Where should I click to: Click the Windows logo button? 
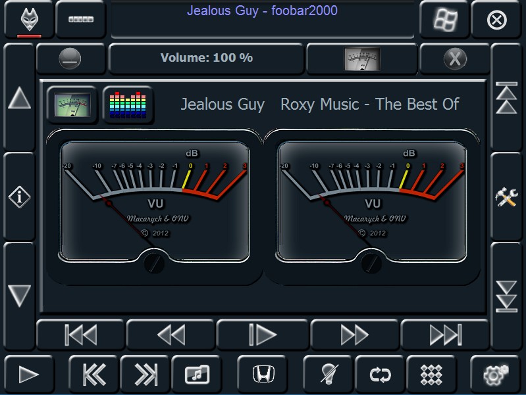tap(446, 20)
